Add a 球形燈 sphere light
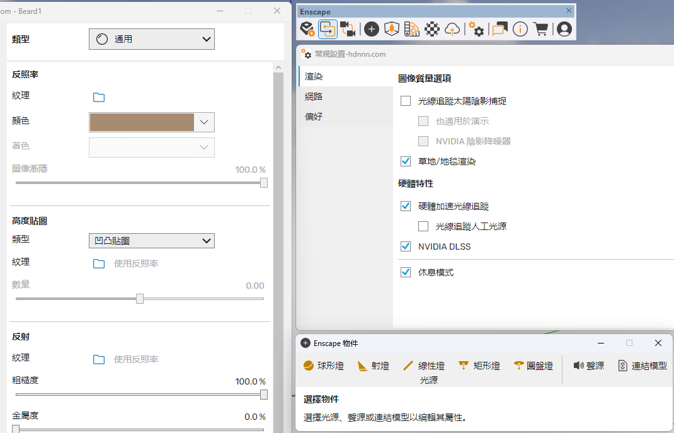The image size is (674, 433). click(x=324, y=366)
